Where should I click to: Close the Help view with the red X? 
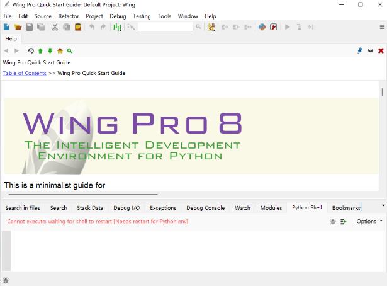[381, 50]
